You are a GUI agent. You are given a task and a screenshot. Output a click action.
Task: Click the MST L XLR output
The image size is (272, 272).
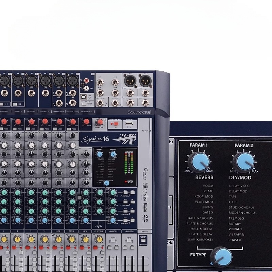pyautogui.click(x=130, y=81)
